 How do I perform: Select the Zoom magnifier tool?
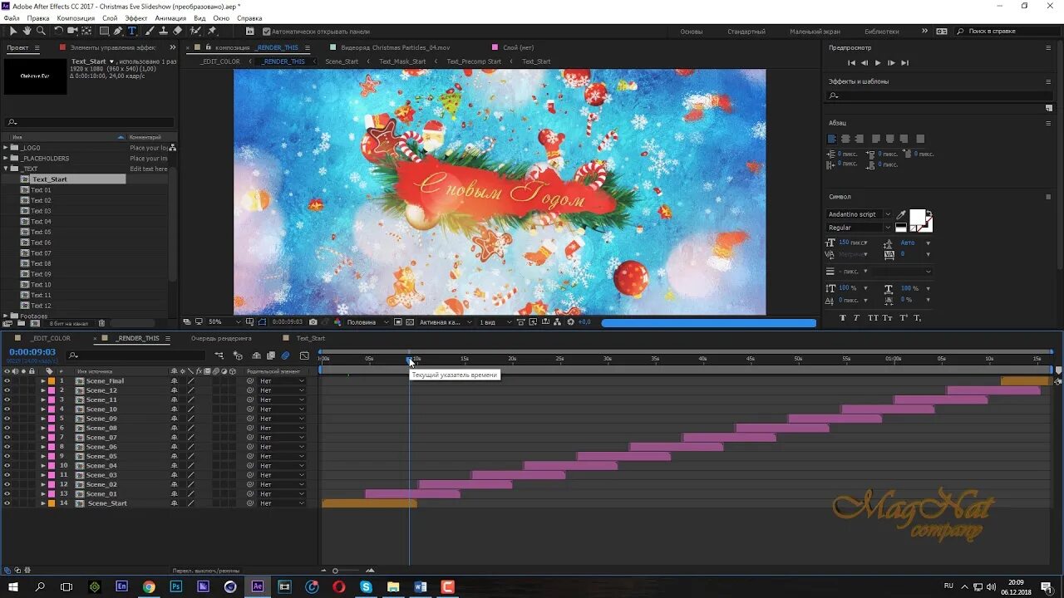click(40, 32)
